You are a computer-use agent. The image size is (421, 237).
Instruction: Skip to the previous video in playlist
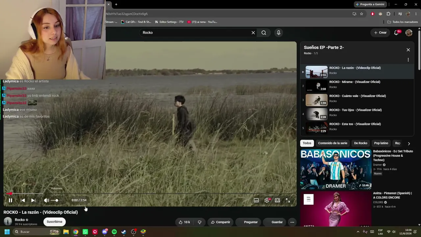pos(23,200)
